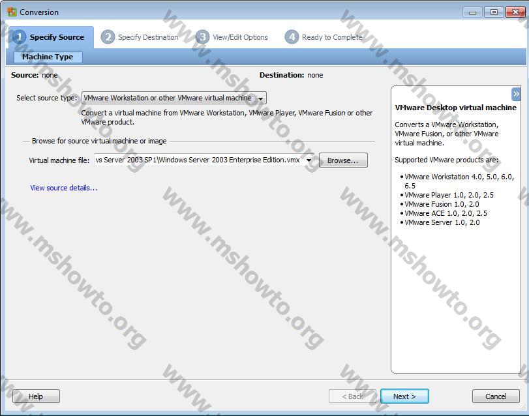529x416 pixels.
Task: Click the Back button
Action: click(352, 396)
